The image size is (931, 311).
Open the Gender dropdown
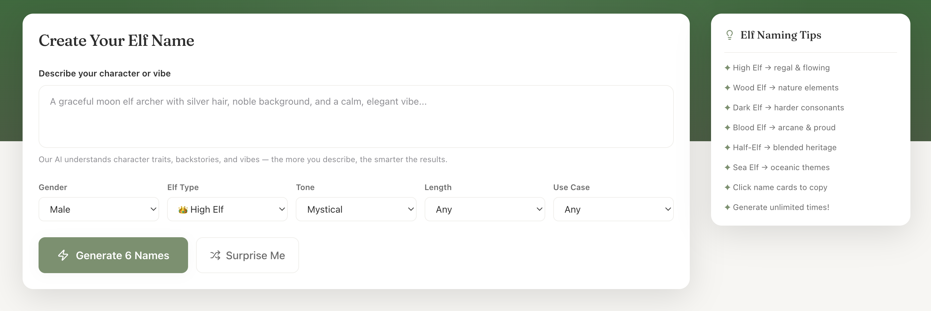pyautogui.click(x=98, y=209)
